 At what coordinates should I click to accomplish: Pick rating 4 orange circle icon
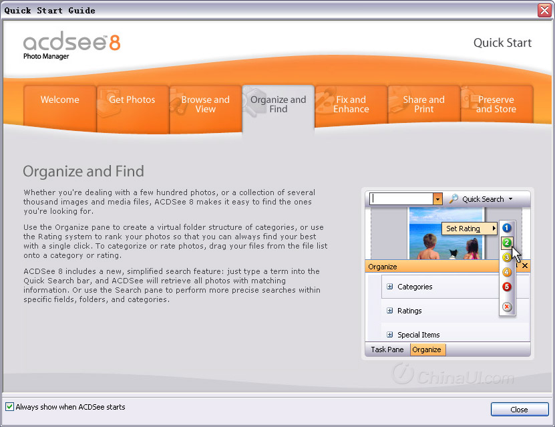click(x=507, y=272)
